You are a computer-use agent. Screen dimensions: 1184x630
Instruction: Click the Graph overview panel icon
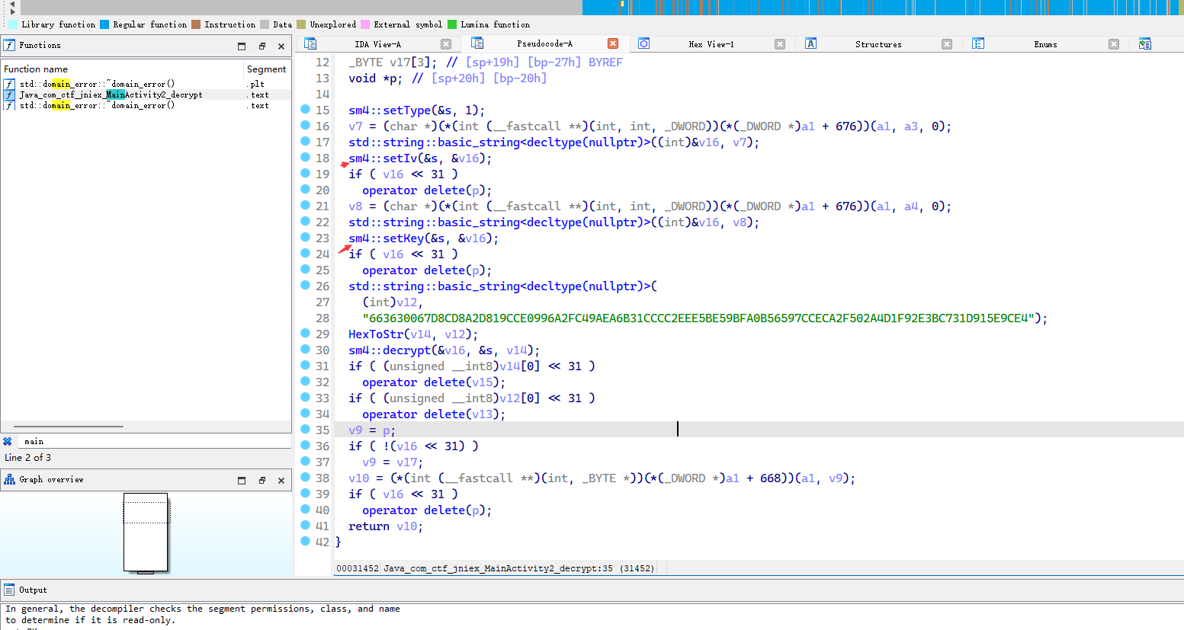(x=10, y=480)
